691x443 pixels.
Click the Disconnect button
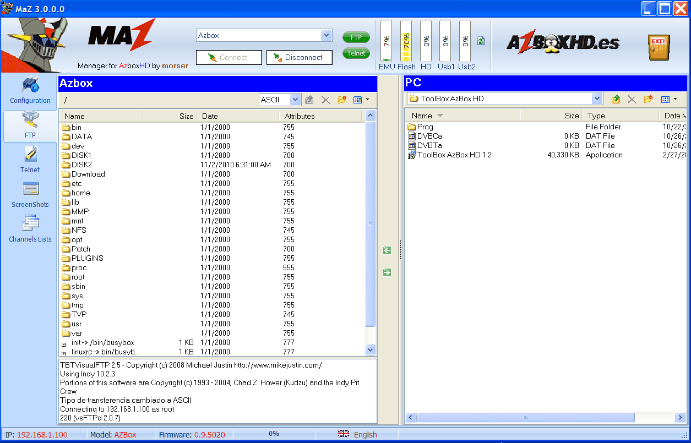click(x=300, y=57)
